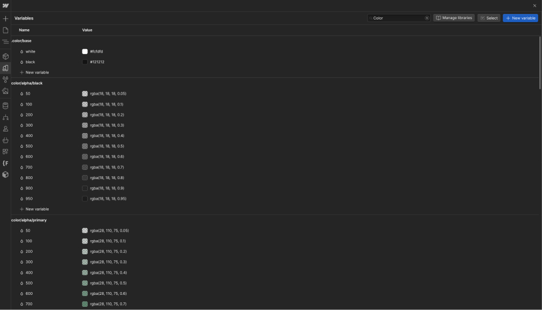Open the Style selectors droplets panel
The height and width of the screenshot is (310, 542).
(x=5, y=80)
